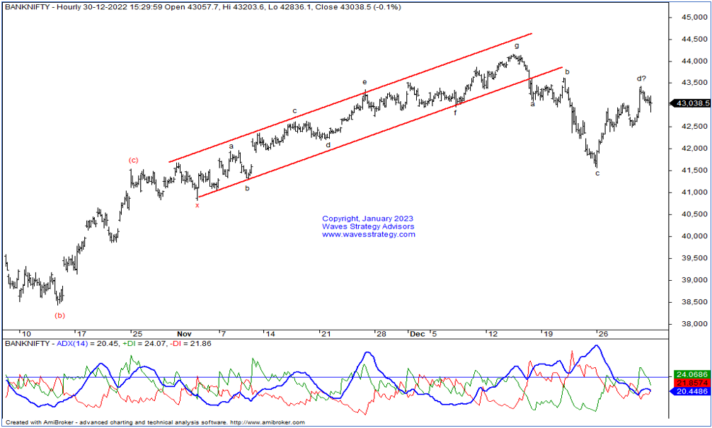Click the BANKNIFTY Hourly chart title text
The image size is (712, 428).
[203, 7]
